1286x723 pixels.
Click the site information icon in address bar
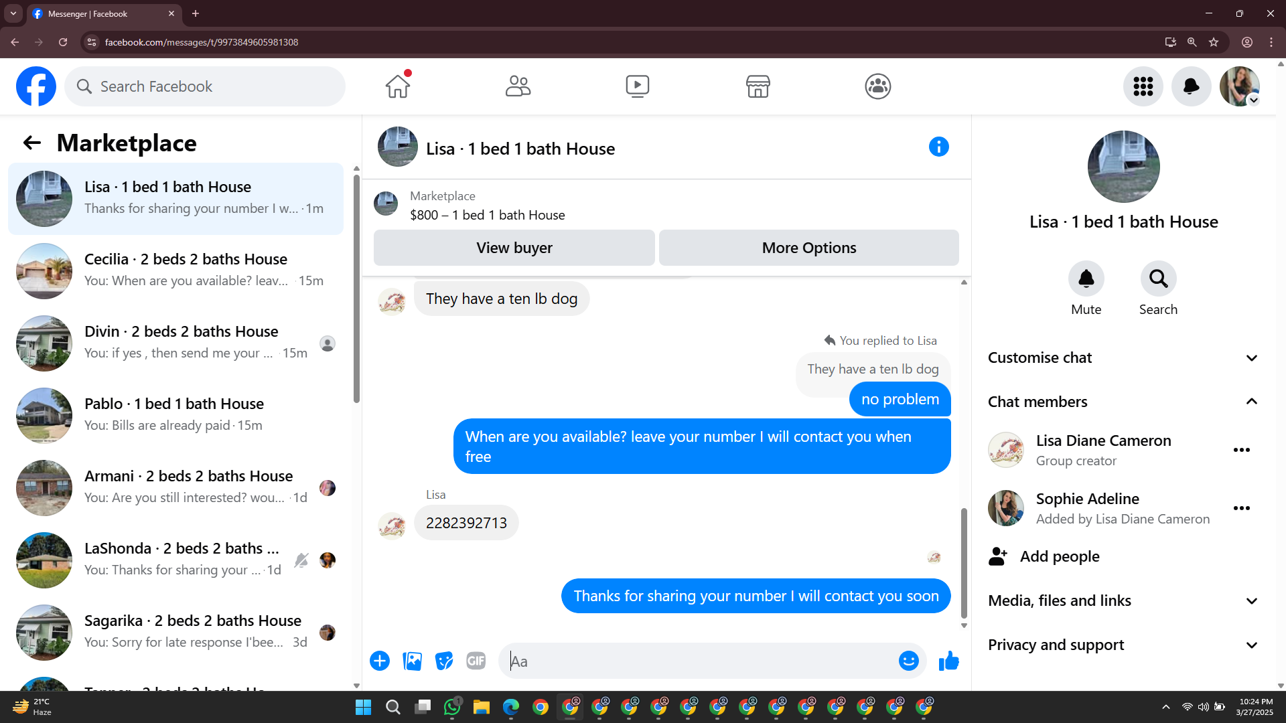click(x=92, y=42)
